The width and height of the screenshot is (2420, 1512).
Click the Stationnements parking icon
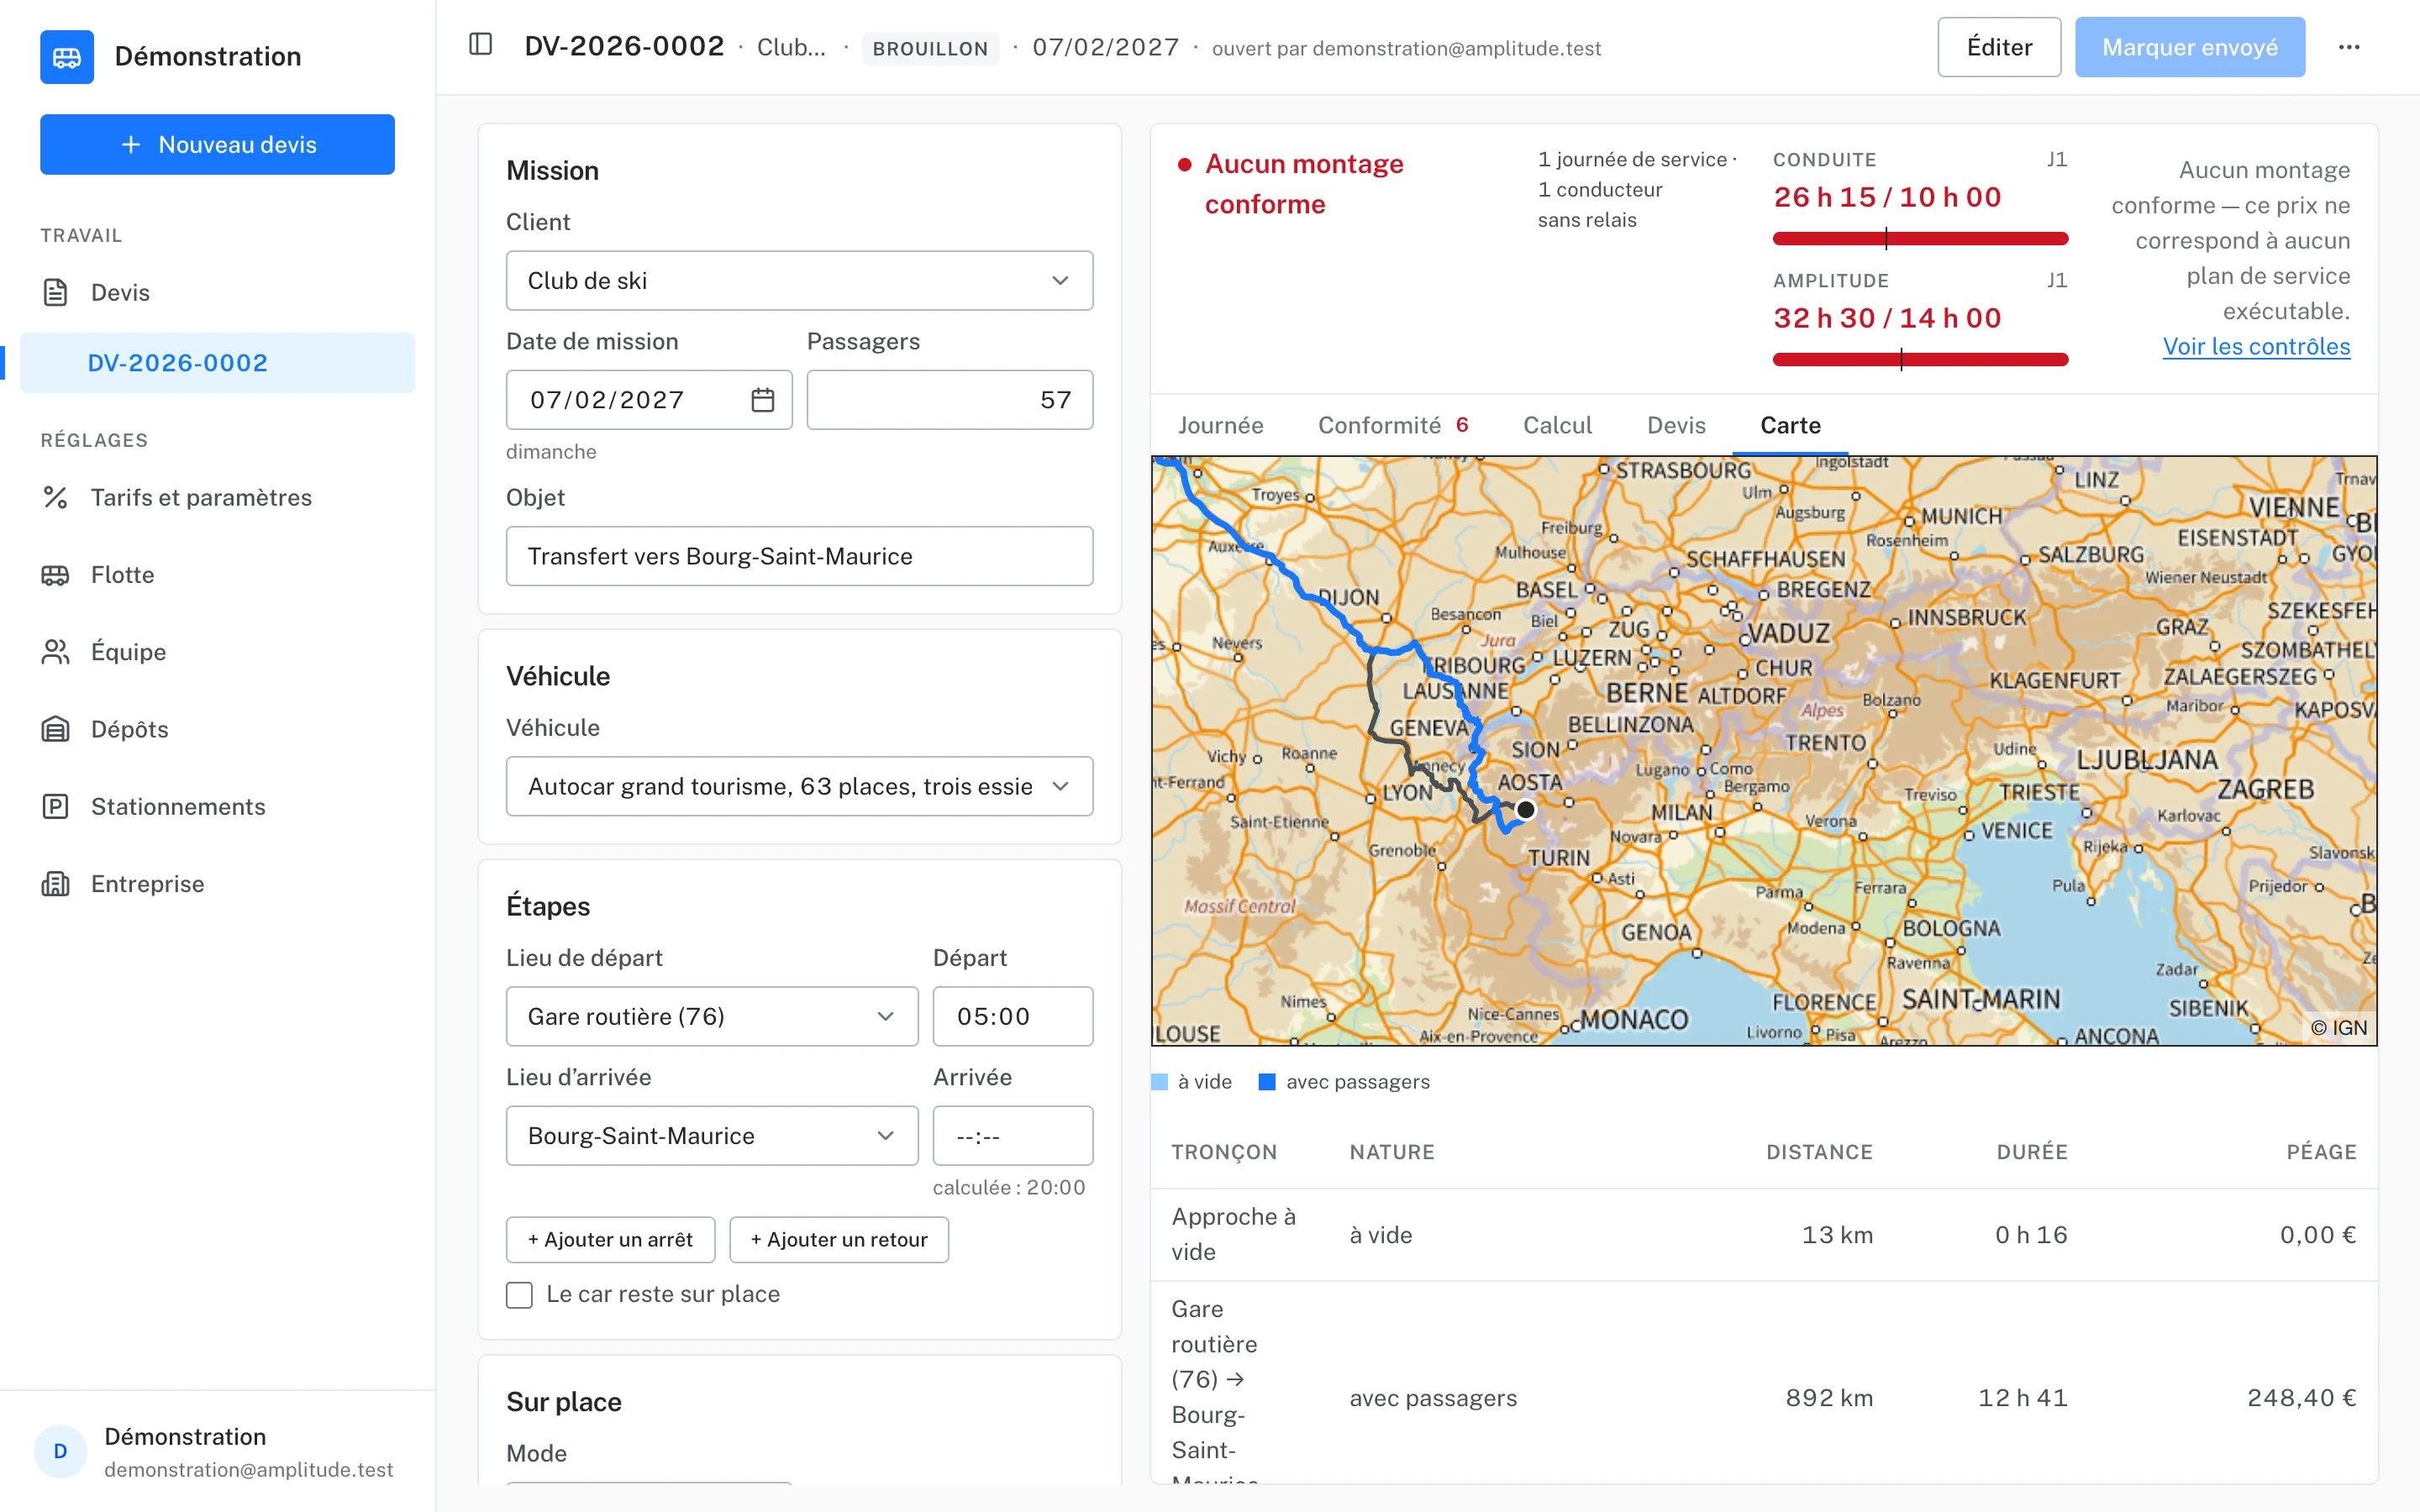[x=56, y=806]
